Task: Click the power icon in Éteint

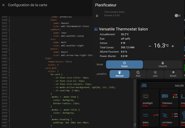Action: coord(124,63)
